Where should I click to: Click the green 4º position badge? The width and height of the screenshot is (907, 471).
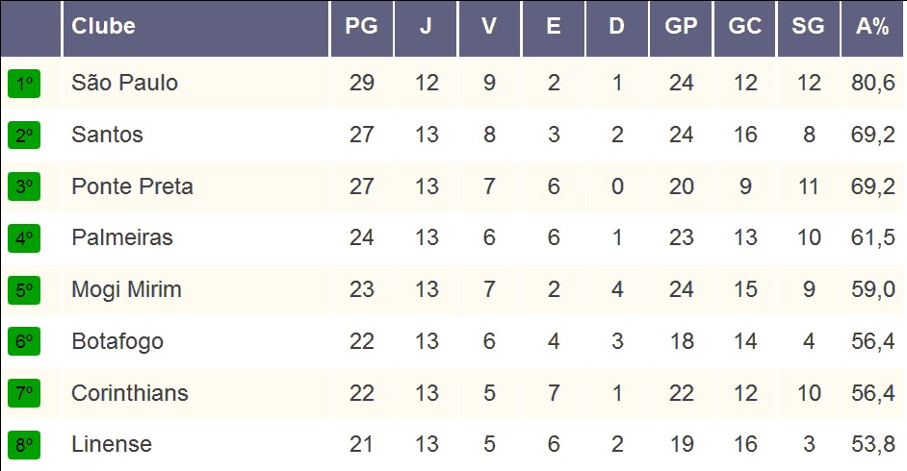pos(24,238)
